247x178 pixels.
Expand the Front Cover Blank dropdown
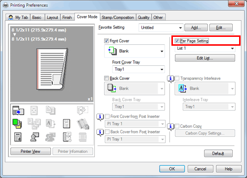[x=134, y=51]
